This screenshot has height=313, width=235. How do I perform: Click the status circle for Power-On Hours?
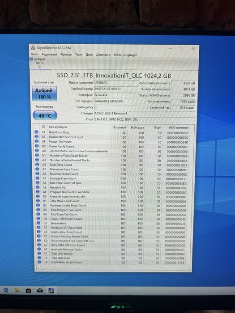click(37, 141)
